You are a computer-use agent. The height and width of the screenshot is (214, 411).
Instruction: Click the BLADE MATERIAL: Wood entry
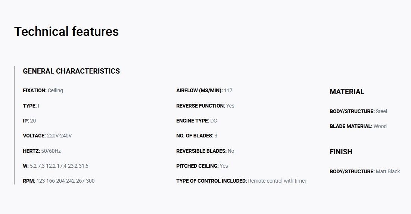[x=358, y=126]
